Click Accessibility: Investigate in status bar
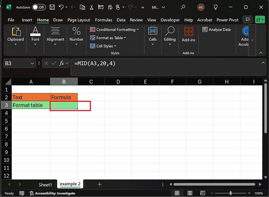 pyautogui.click(x=52, y=193)
